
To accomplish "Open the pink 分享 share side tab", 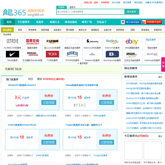I will pos(163,65).
